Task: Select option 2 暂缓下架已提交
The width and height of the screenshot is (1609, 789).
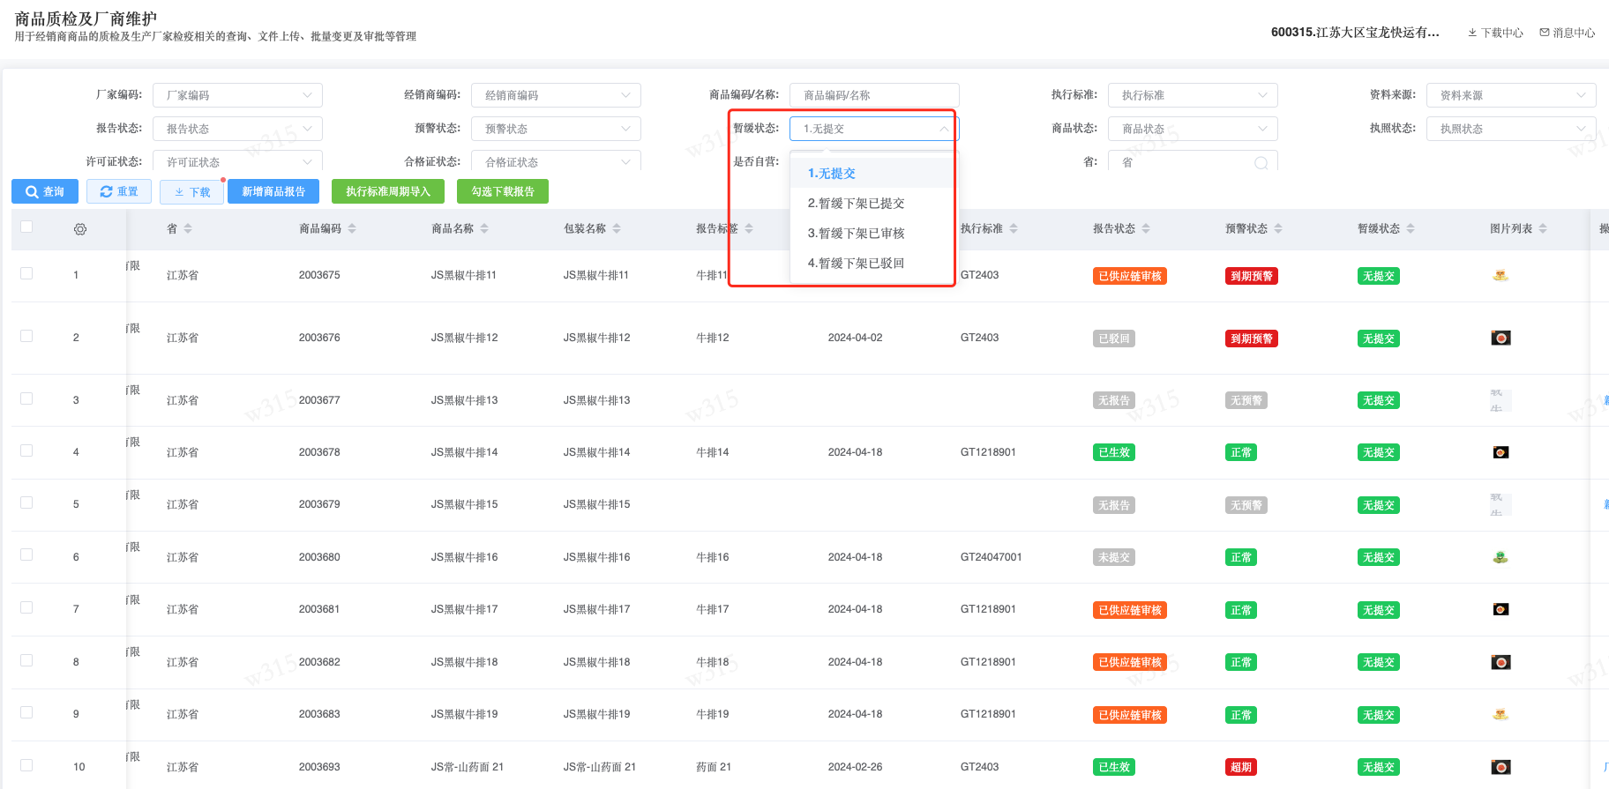Action: click(x=856, y=204)
